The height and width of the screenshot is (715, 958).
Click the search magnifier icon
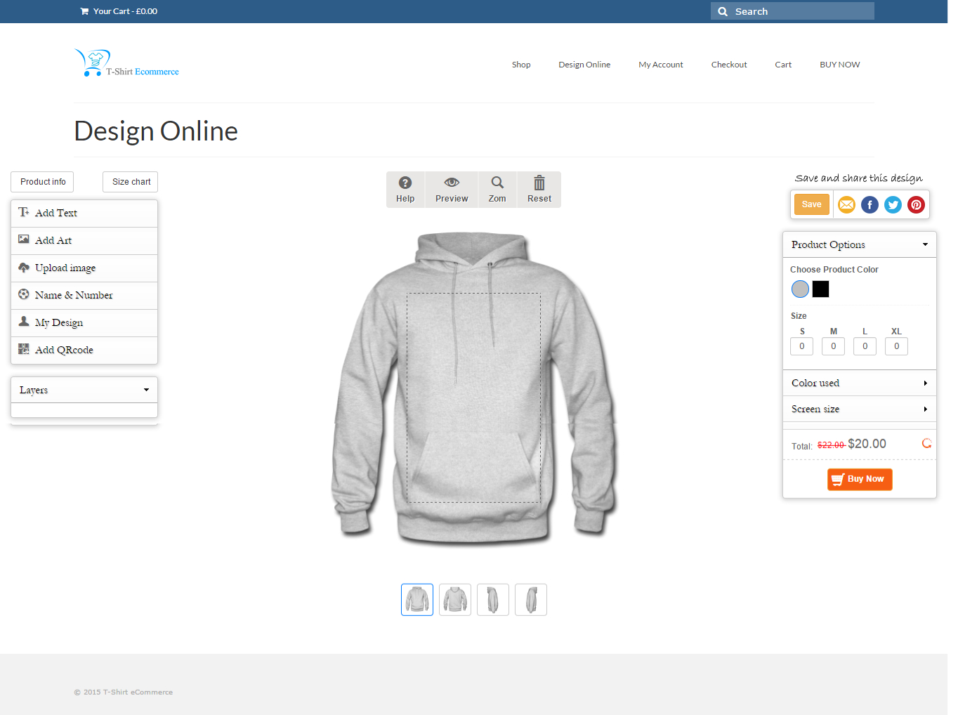722,11
